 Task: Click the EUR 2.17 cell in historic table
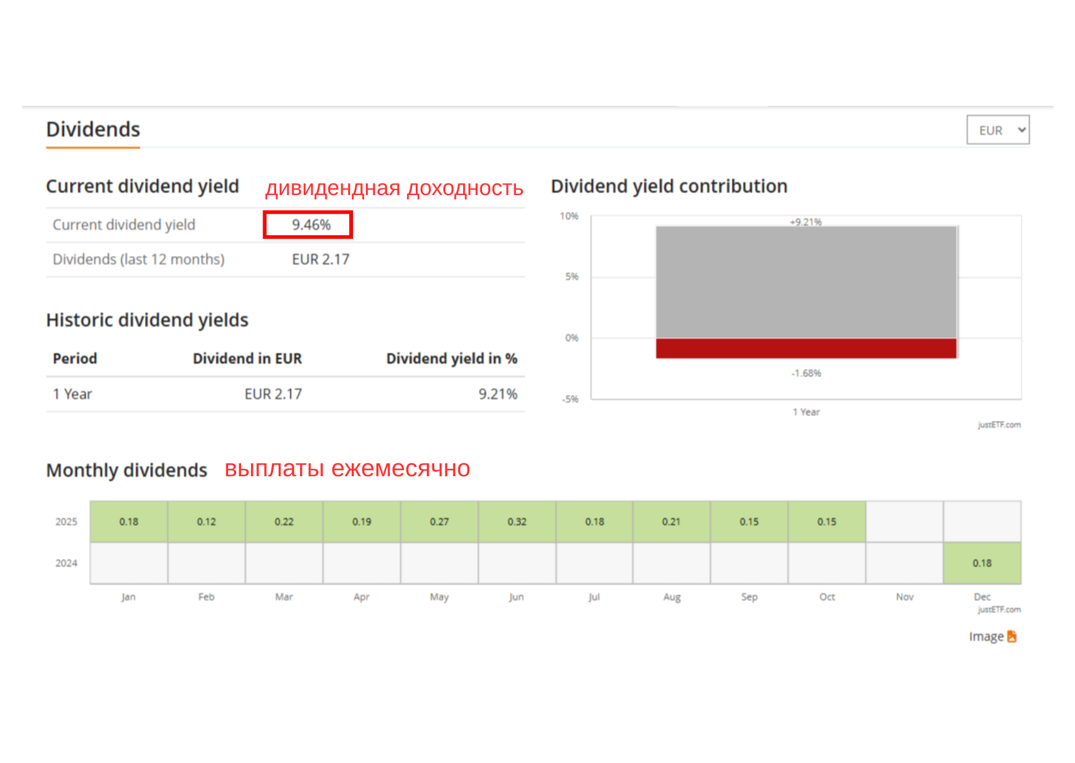tap(273, 394)
